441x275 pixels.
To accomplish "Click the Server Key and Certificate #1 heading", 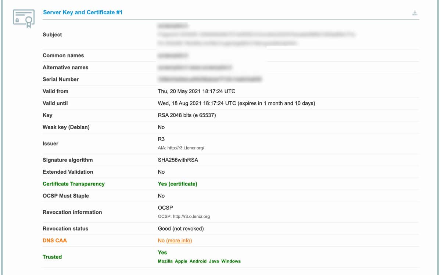I will (83, 12).
